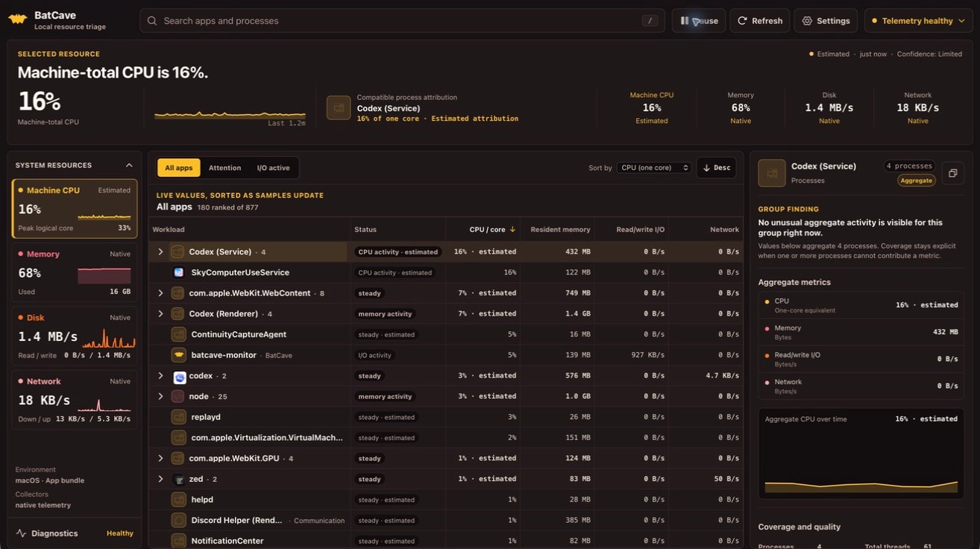
Task: Pause live sampling updates
Action: click(698, 21)
